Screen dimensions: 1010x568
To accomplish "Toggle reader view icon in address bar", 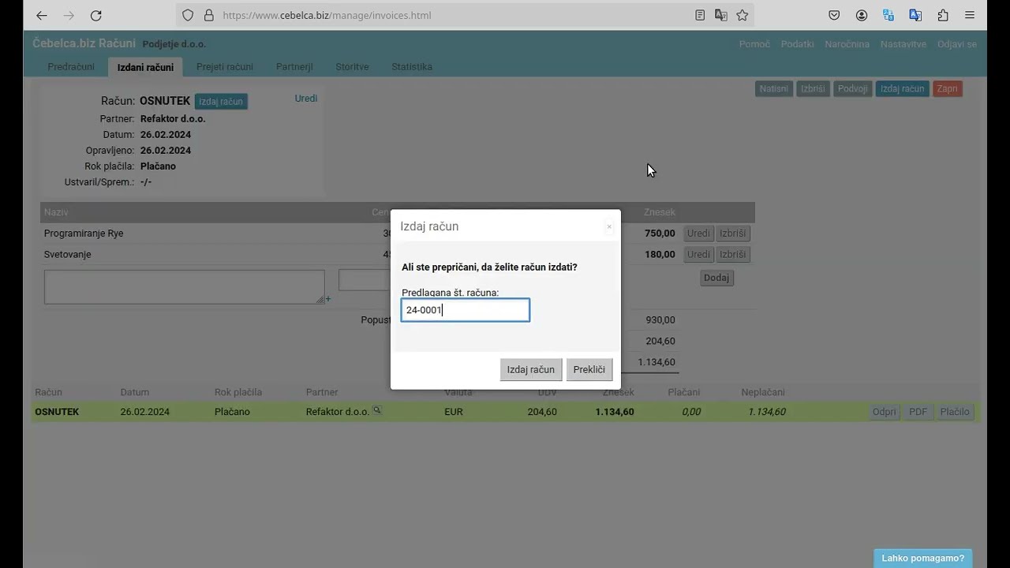I will [x=700, y=15].
